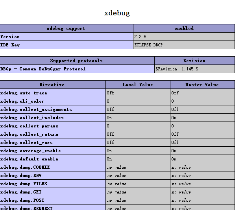Click the xdebug section heading
Image resolution: width=244 pixels, height=210 pixels.
117,13
